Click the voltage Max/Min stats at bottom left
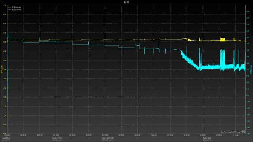The width and height of the screenshot is (253, 142). pos(6,139)
